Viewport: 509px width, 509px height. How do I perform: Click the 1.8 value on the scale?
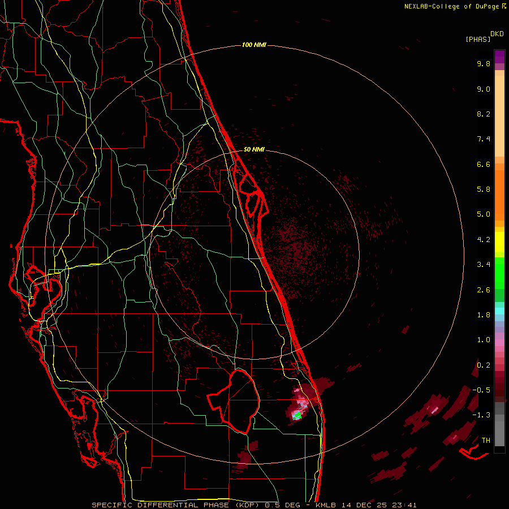(x=484, y=315)
